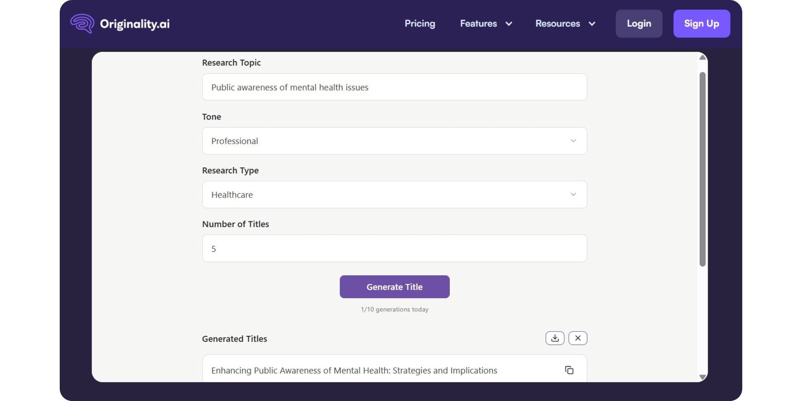The width and height of the screenshot is (802, 401).
Task: Copy the 'Enhancing Public Awareness' title
Action: (x=570, y=370)
